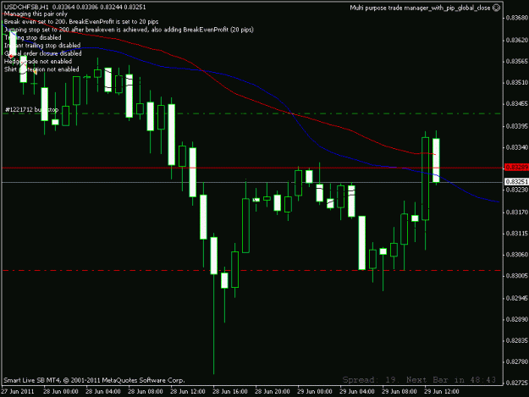The width and height of the screenshot is (529, 397).
Task: Select the USDCHFSB,H1 chart title text
Action: [26, 7]
